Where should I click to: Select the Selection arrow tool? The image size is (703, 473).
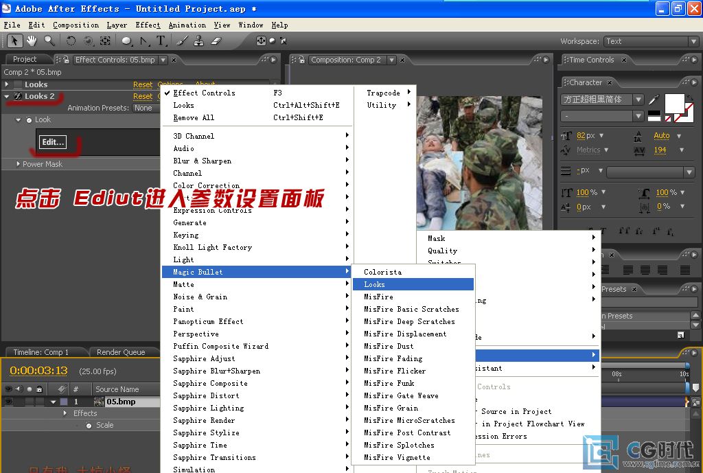(x=14, y=41)
